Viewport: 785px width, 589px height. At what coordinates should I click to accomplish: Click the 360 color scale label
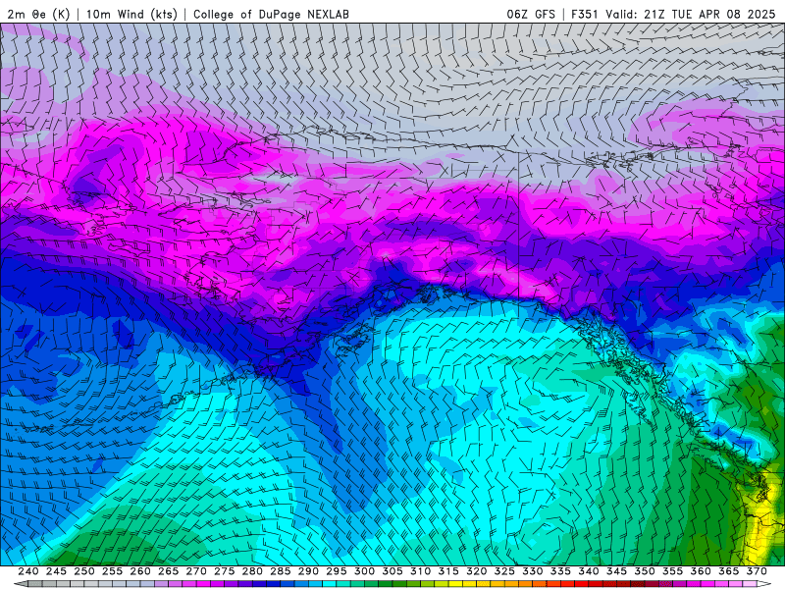(701, 571)
